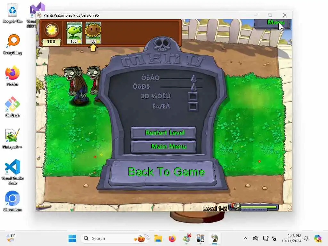This screenshot has height=246, width=328.
Task: Adjust the sound effects slider knob
Action: tap(194, 87)
